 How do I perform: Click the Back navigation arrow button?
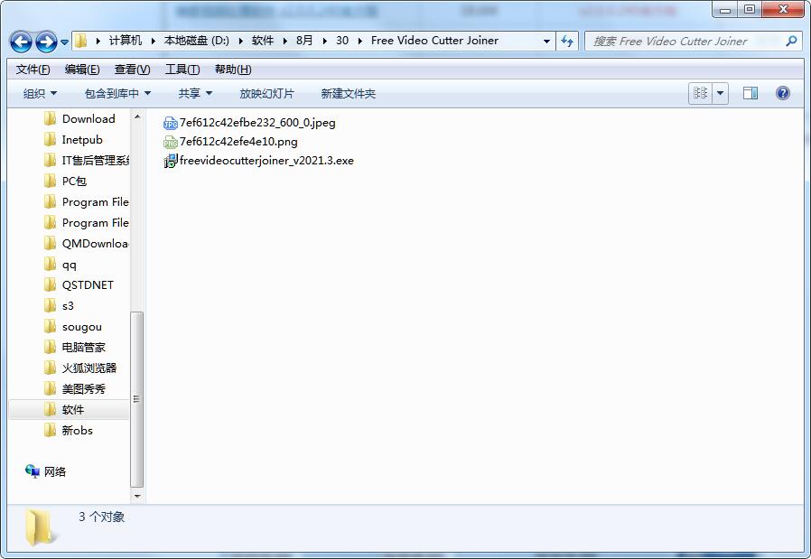coord(22,42)
